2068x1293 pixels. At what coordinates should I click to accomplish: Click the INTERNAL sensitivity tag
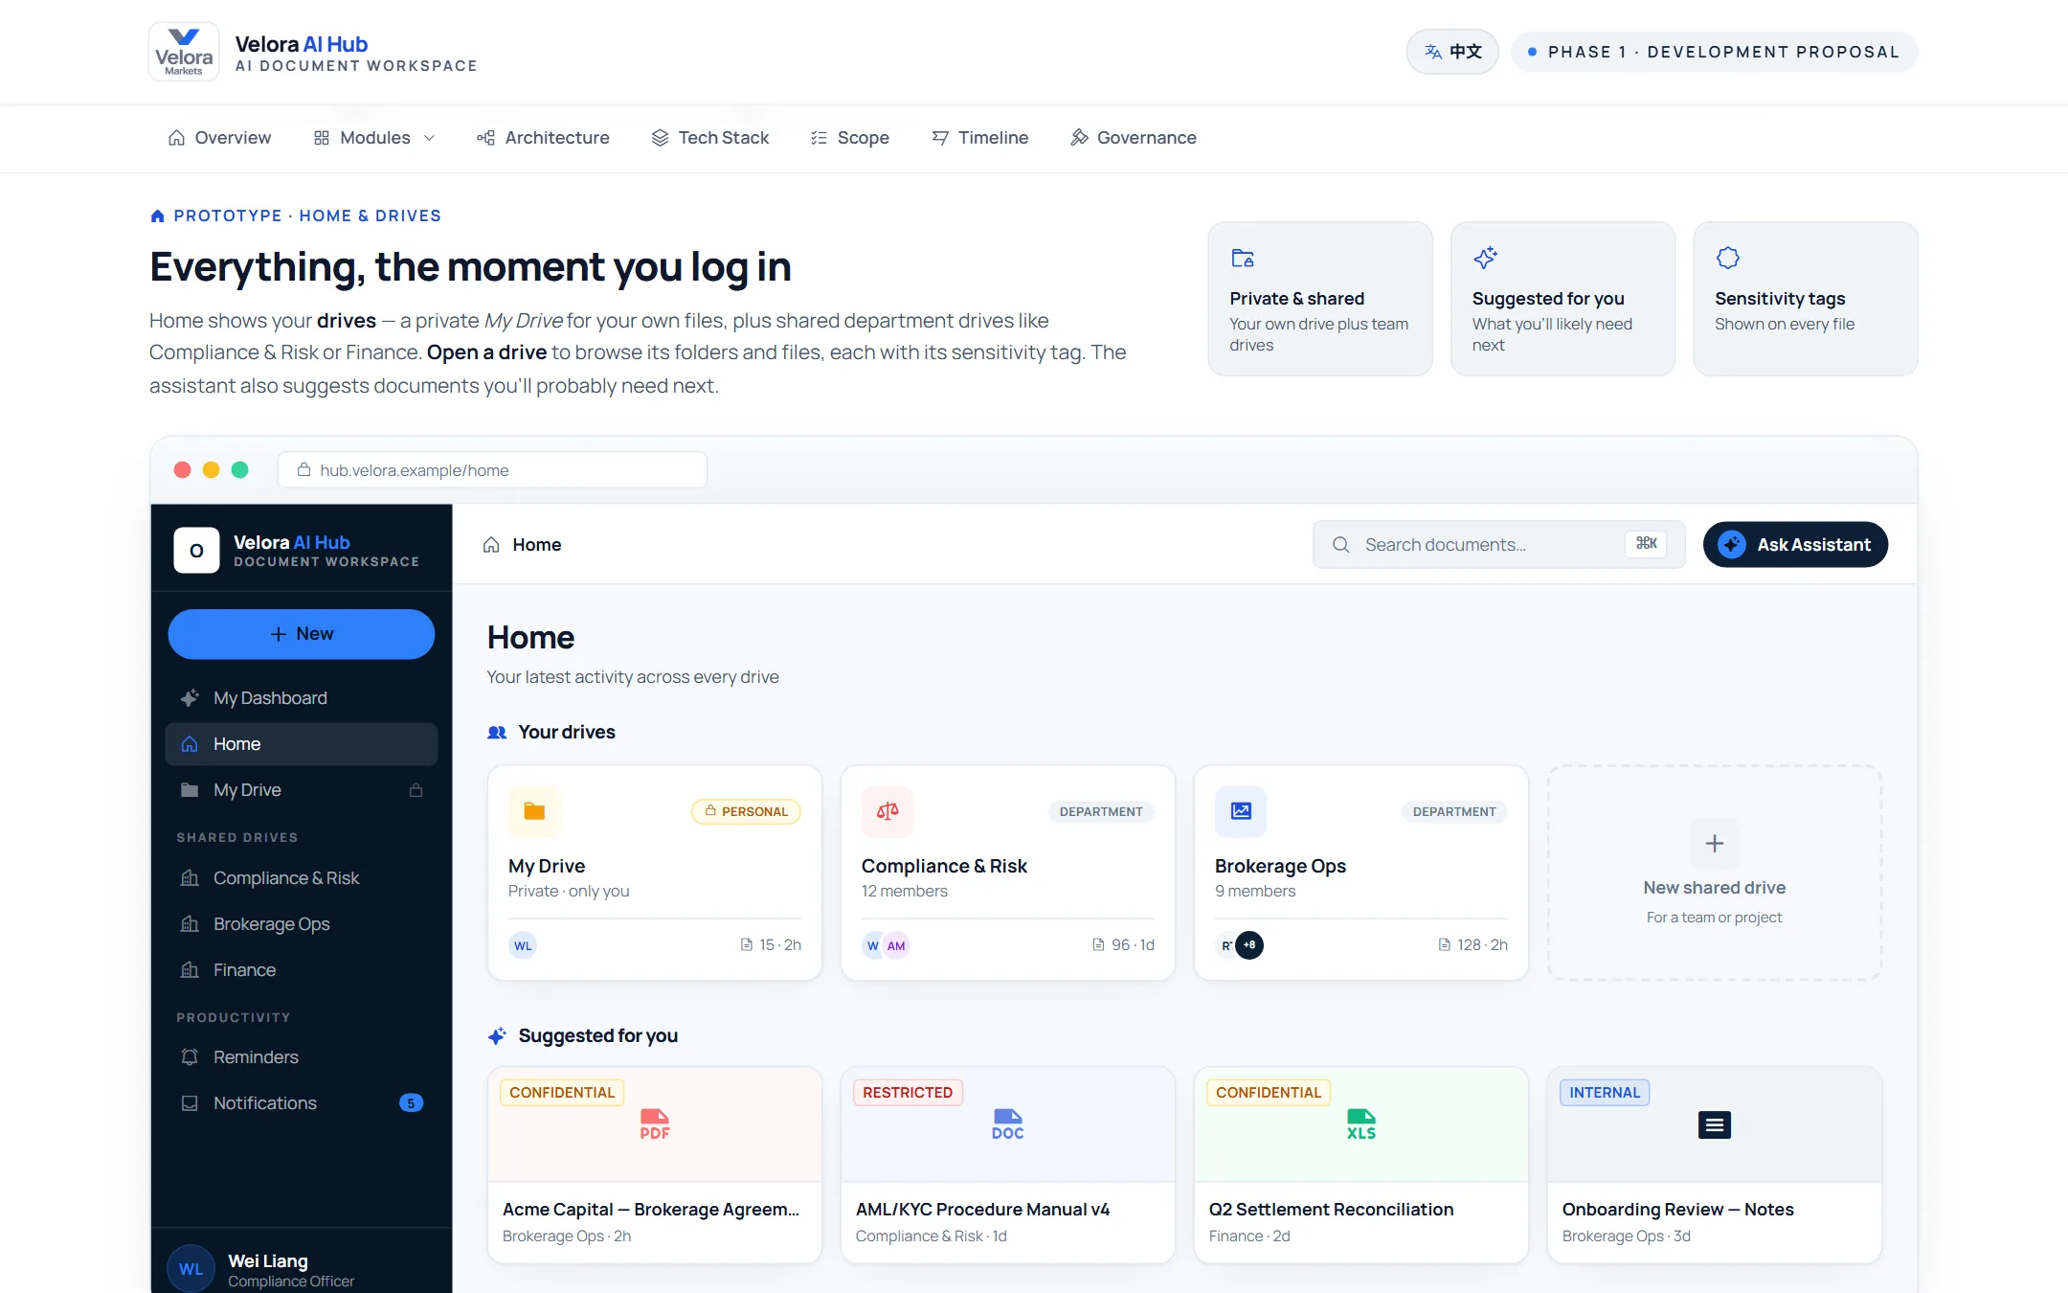(1605, 1093)
